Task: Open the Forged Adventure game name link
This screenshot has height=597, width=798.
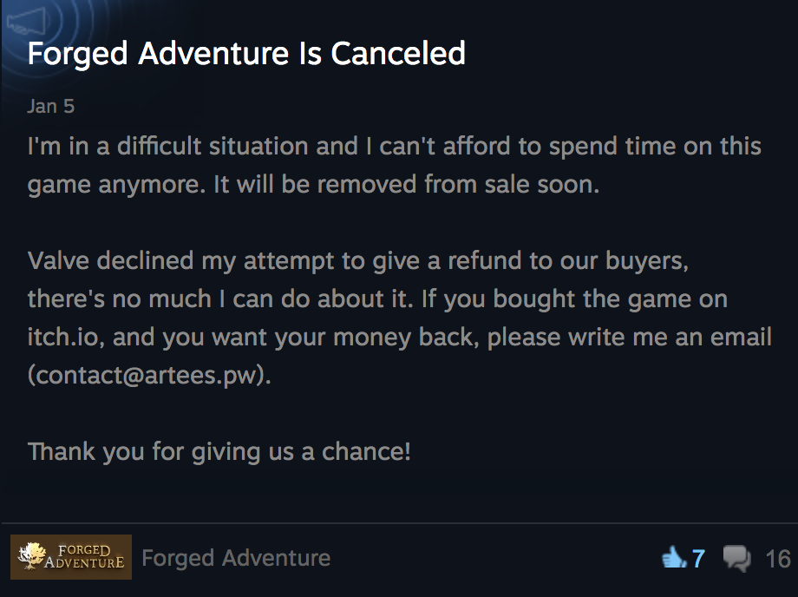Action: point(236,558)
